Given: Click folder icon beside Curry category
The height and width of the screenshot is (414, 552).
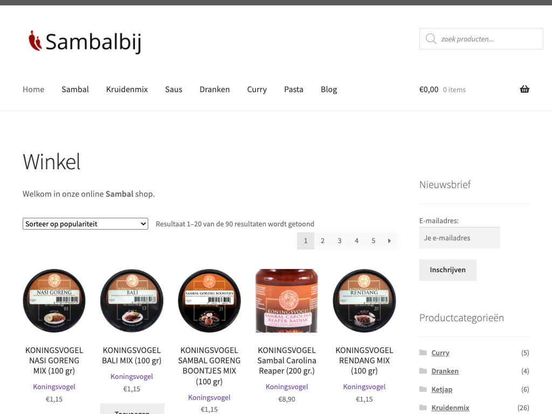Looking at the screenshot, I should pos(423,353).
